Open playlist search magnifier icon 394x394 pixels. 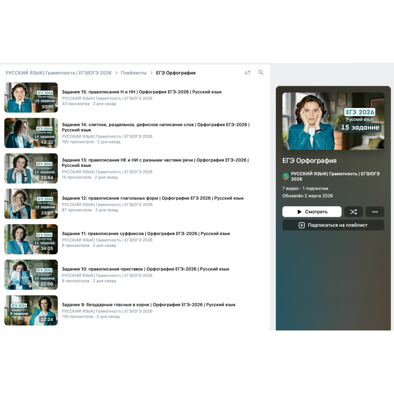point(261,73)
